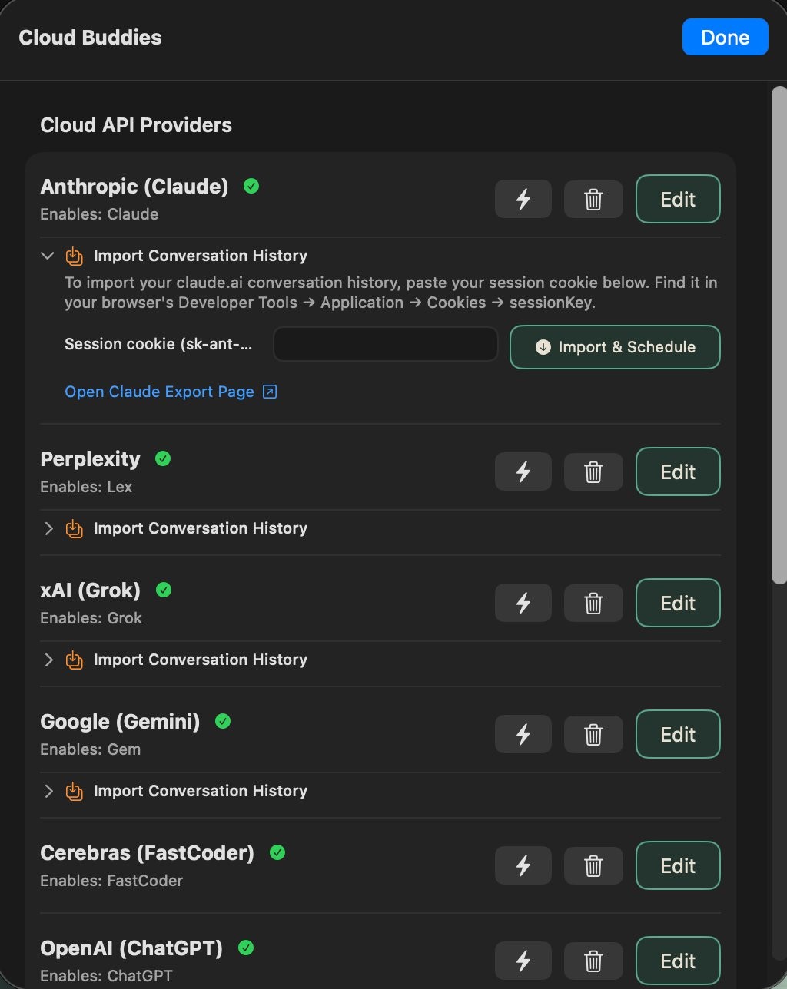
Task: Click the external link icon after Open Claude Export Page
Action: (x=270, y=392)
